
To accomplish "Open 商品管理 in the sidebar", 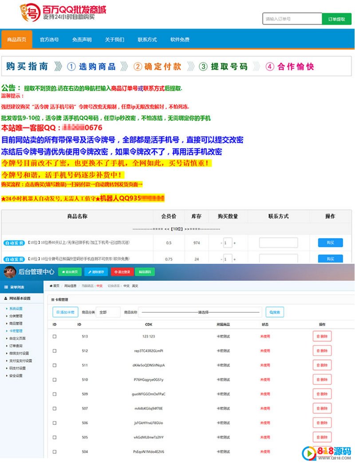I will 16,323.
